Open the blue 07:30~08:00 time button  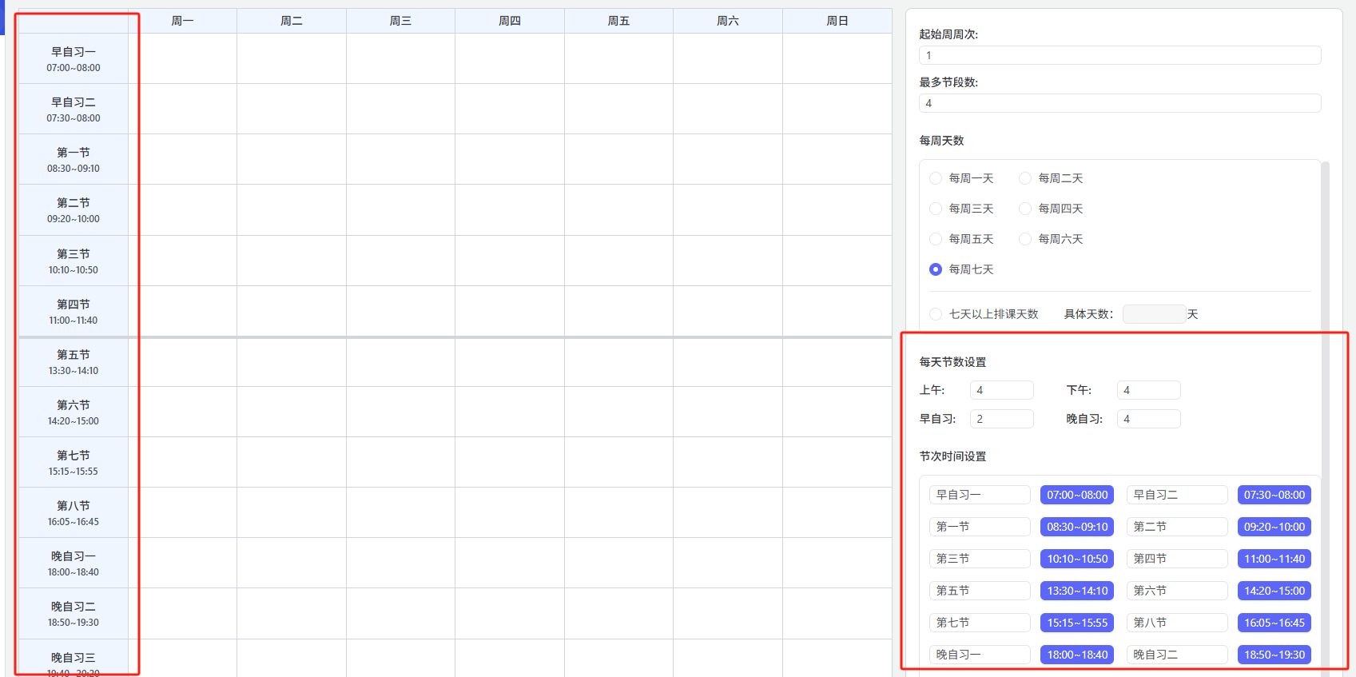coord(1274,495)
